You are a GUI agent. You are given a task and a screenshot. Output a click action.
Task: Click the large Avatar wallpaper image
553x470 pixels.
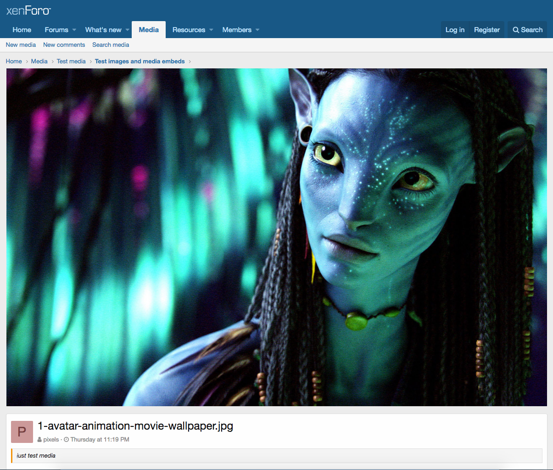pos(276,237)
